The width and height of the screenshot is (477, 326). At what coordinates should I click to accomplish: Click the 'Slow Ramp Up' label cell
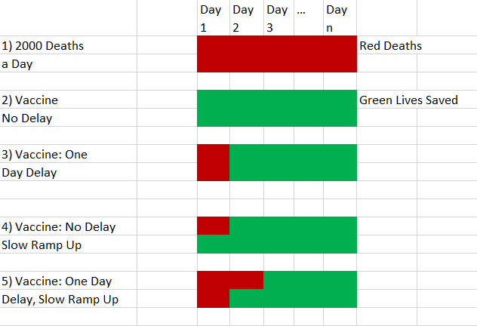pos(69,244)
